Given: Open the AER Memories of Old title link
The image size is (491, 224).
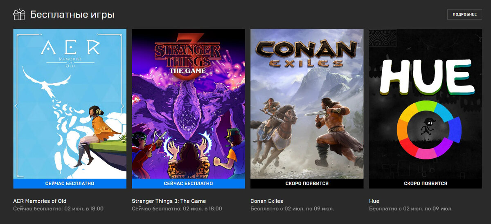Looking at the screenshot, I should tap(40, 201).
